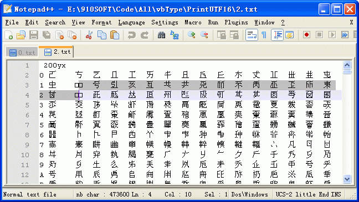Image resolution: width=359 pixels, height=202 pixels.
Task: Redo action with the Redo arrow
Action: click(x=145, y=35)
